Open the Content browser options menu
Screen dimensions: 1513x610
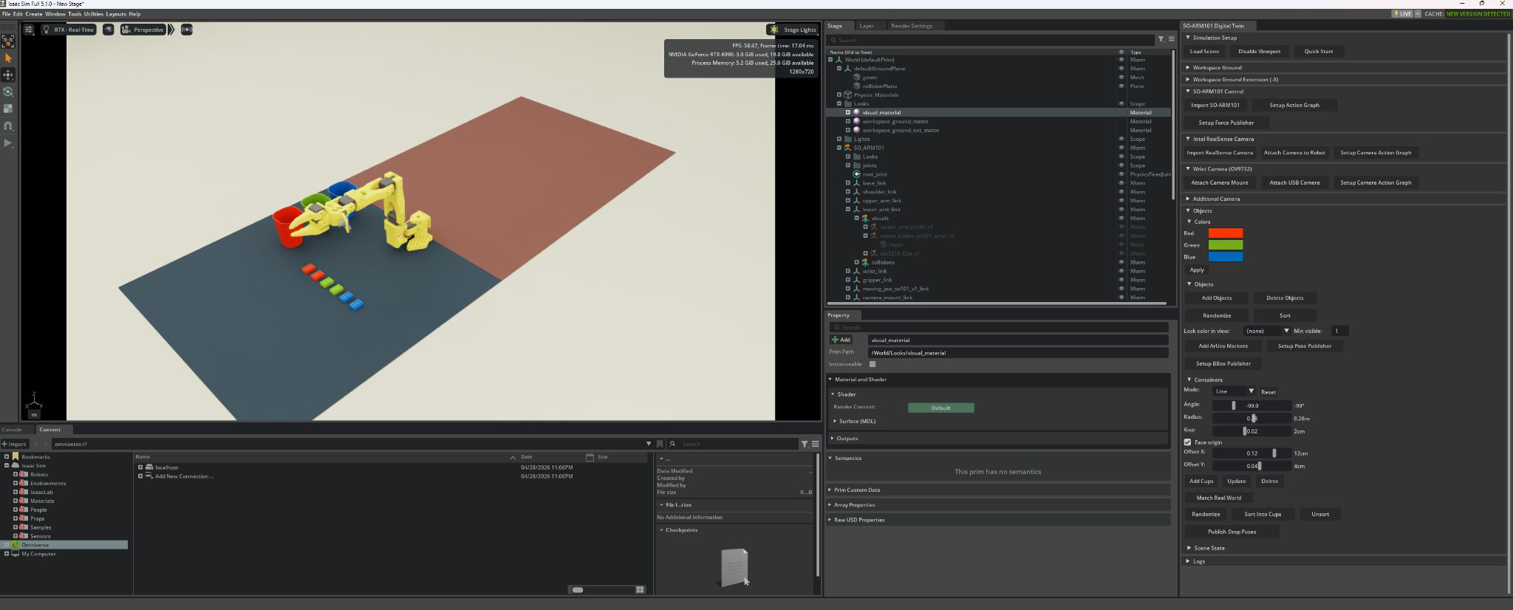[x=815, y=444]
